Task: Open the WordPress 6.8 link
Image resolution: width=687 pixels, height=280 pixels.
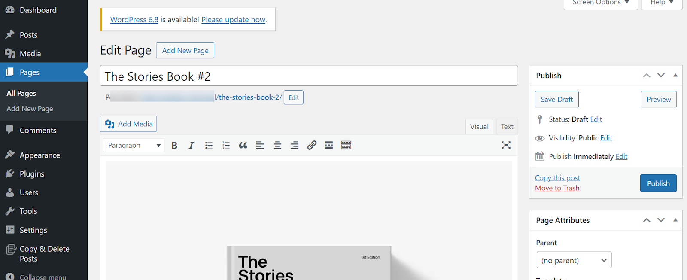Action: pyautogui.click(x=134, y=19)
